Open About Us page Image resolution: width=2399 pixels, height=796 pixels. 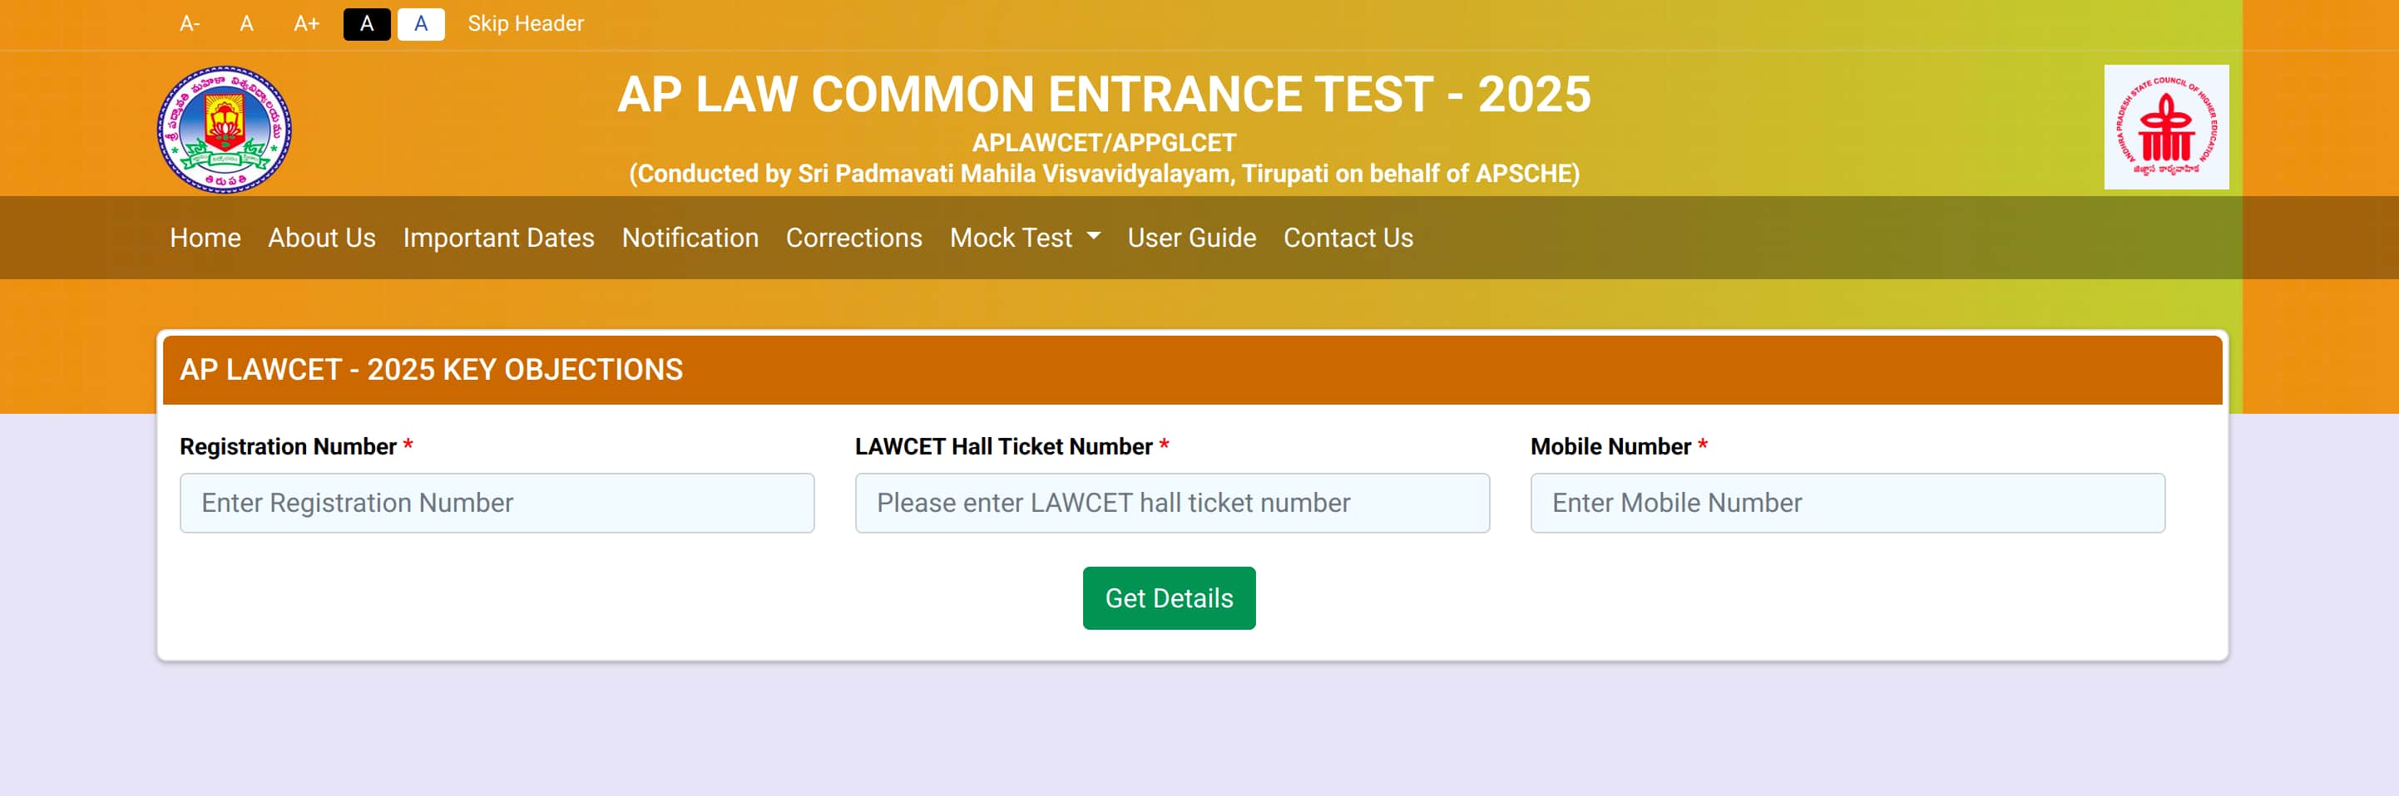tap(321, 238)
